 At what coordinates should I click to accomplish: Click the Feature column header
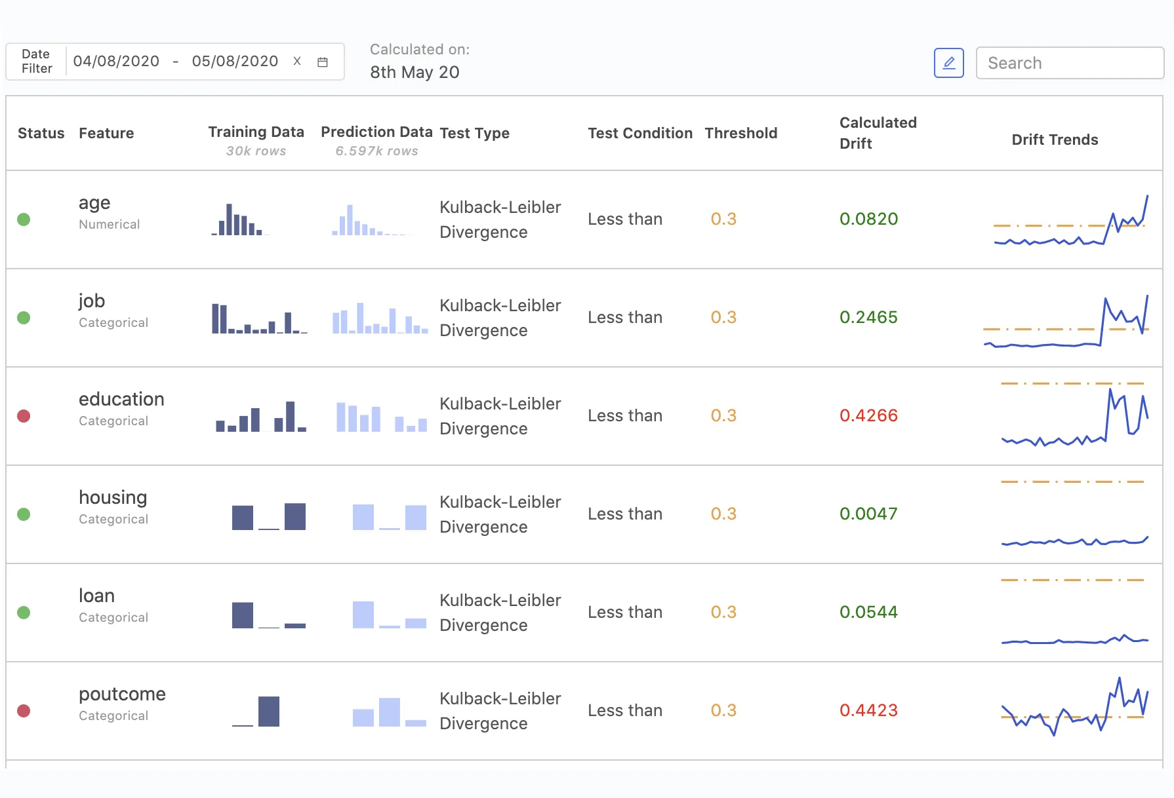(x=106, y=133)
